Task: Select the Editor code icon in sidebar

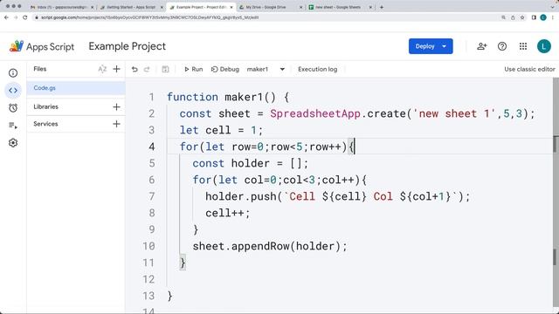Action: coord(13,91)
